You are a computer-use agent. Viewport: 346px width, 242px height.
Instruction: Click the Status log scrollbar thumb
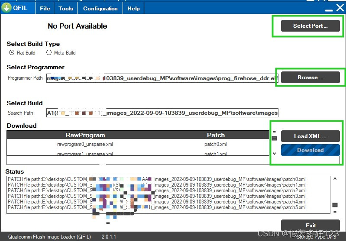pos(335,205)
